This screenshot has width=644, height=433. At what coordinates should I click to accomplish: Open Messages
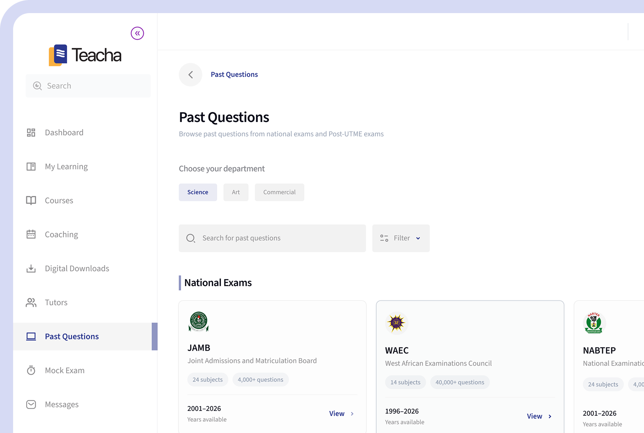tap(85, 404)
